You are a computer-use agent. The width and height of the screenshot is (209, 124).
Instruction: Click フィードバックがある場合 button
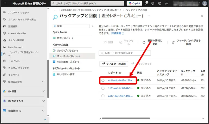(186, 42)
